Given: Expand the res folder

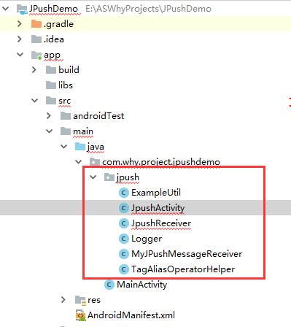Looking at the screenshot, I should 63,300.
